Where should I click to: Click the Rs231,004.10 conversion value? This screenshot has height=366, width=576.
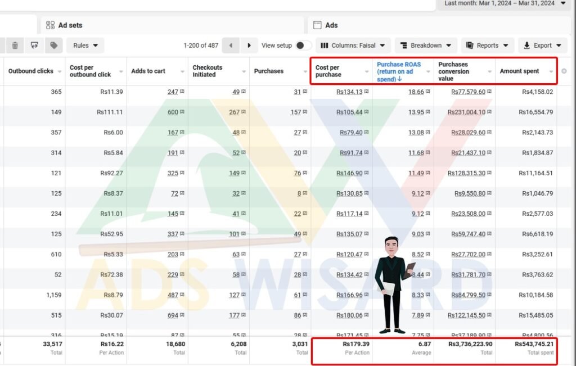click(x=466, y=112)
